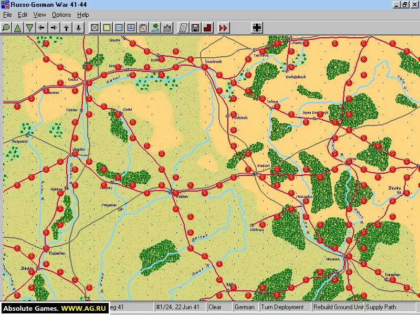Open the paper report sheet icon

tap(183, 28)
